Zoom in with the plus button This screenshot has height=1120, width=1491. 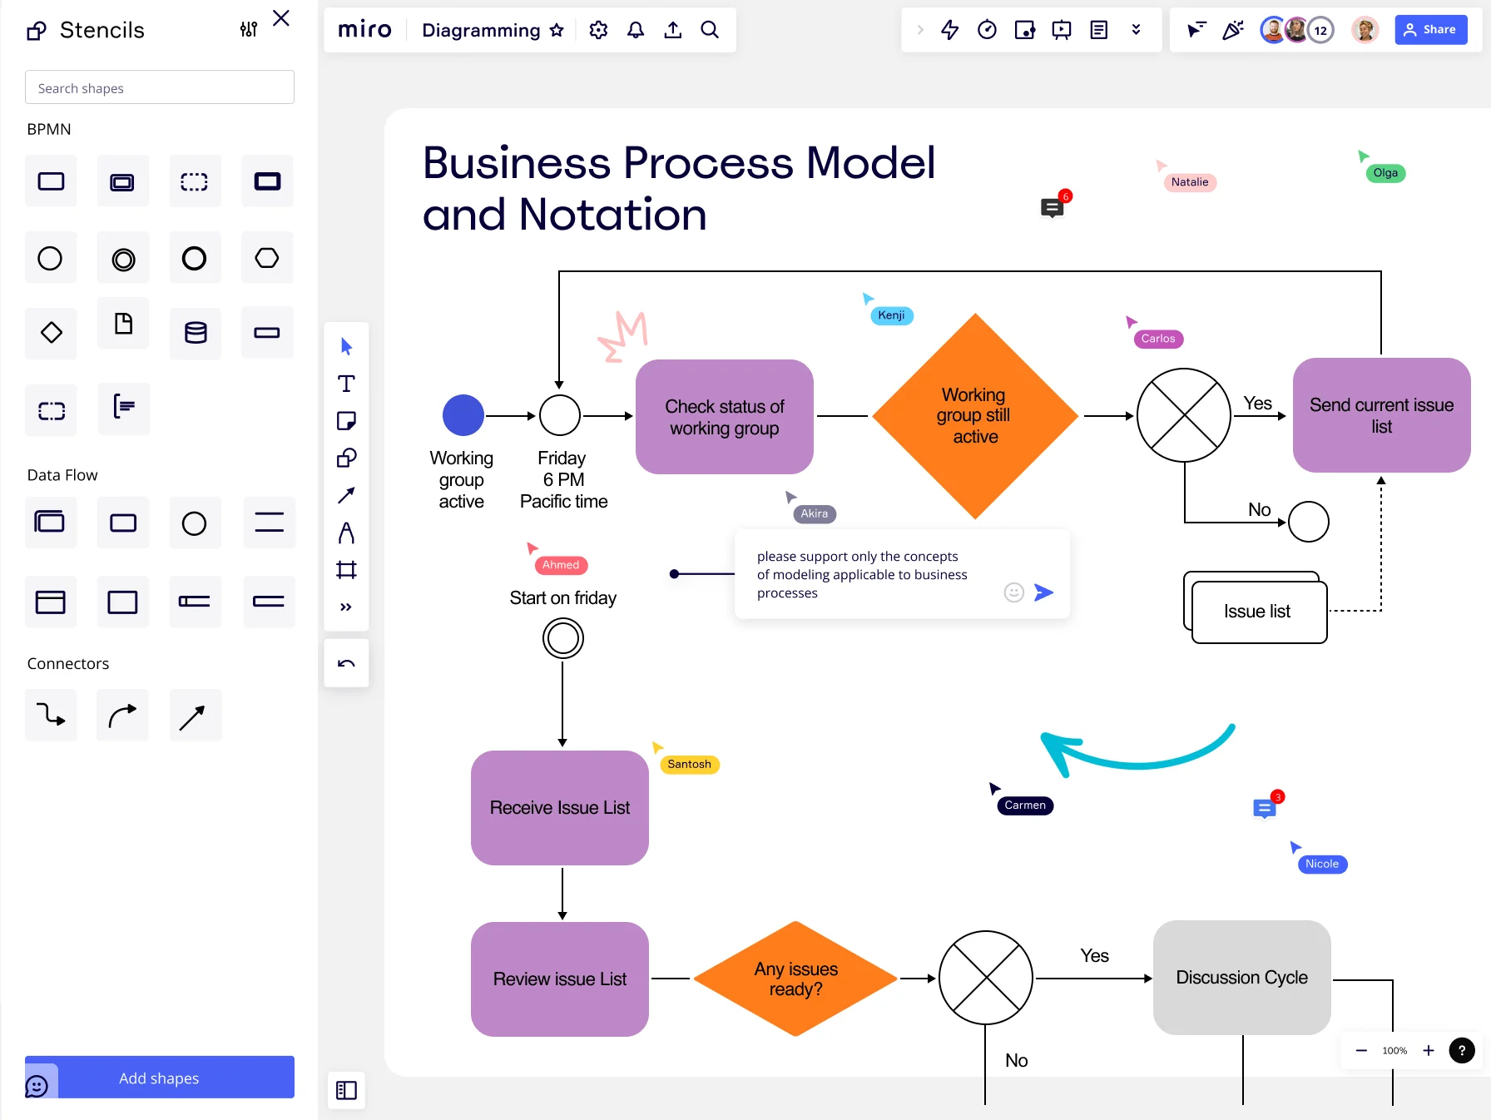(1429, 1050)
